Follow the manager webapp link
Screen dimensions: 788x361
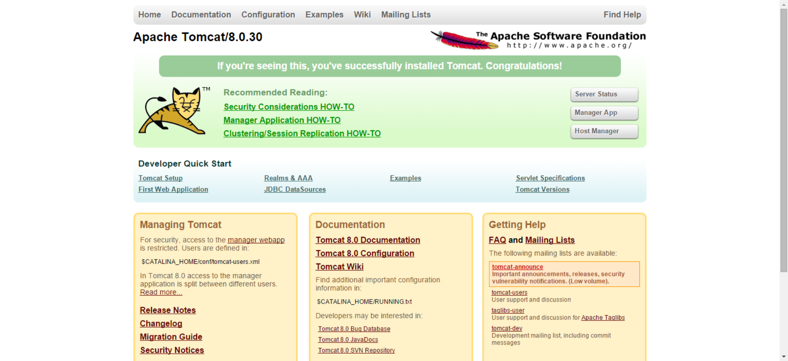point(256,240)
